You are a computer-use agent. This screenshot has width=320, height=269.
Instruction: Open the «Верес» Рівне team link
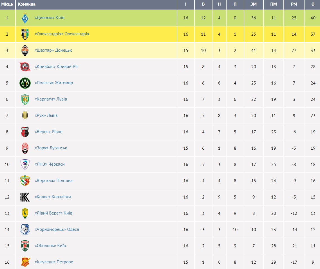48,132
